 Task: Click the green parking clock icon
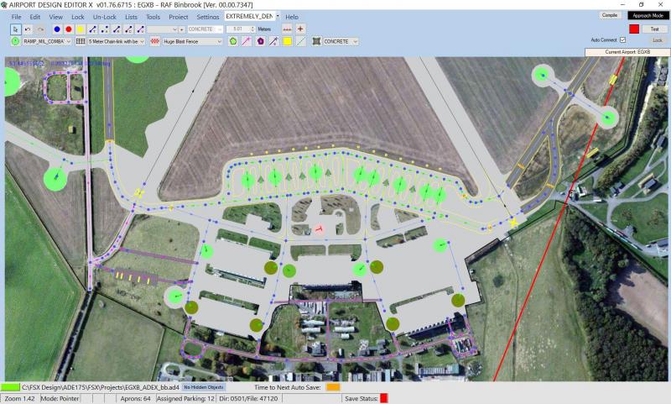click(16, 40)
